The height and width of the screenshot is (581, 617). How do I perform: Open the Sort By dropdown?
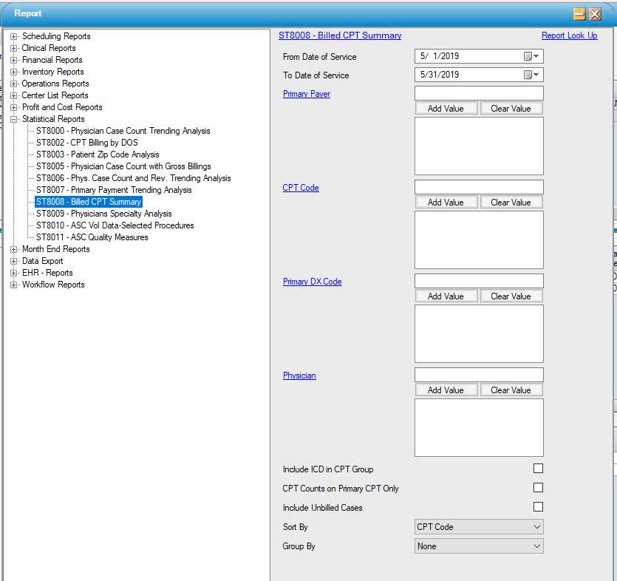click(479, 527)
